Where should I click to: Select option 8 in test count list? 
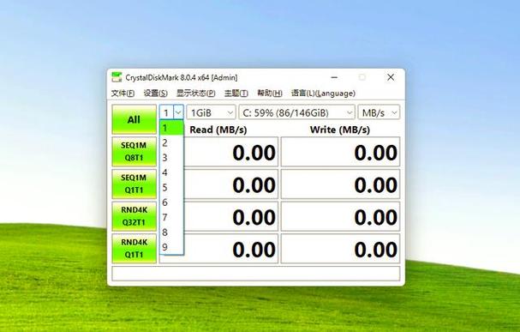(x=171, y=232)
